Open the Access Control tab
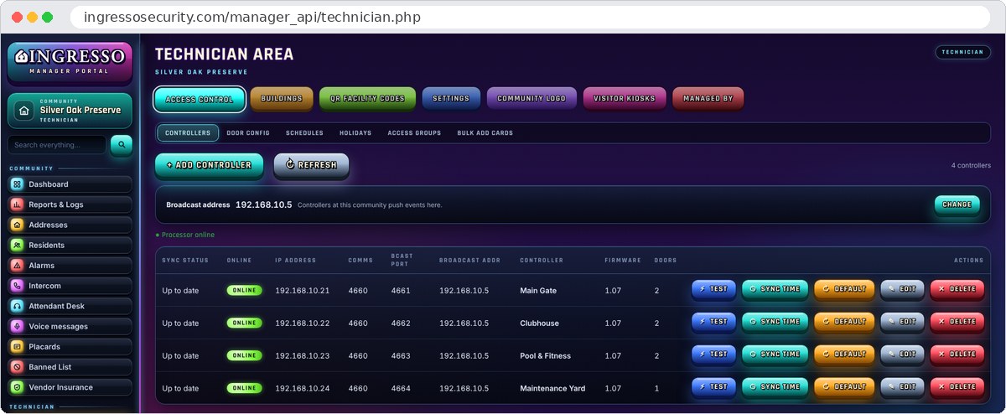This screenshot has width=1006, height=414. [200, 99]
